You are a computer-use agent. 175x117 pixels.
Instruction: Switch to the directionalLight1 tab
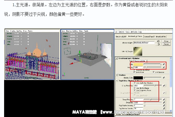(x=121, y=36)
